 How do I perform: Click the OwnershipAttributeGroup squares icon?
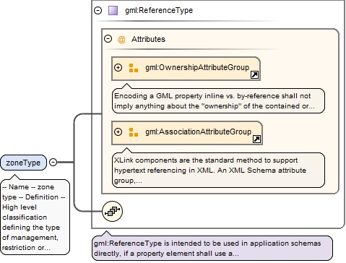click(x=134, y=68)
